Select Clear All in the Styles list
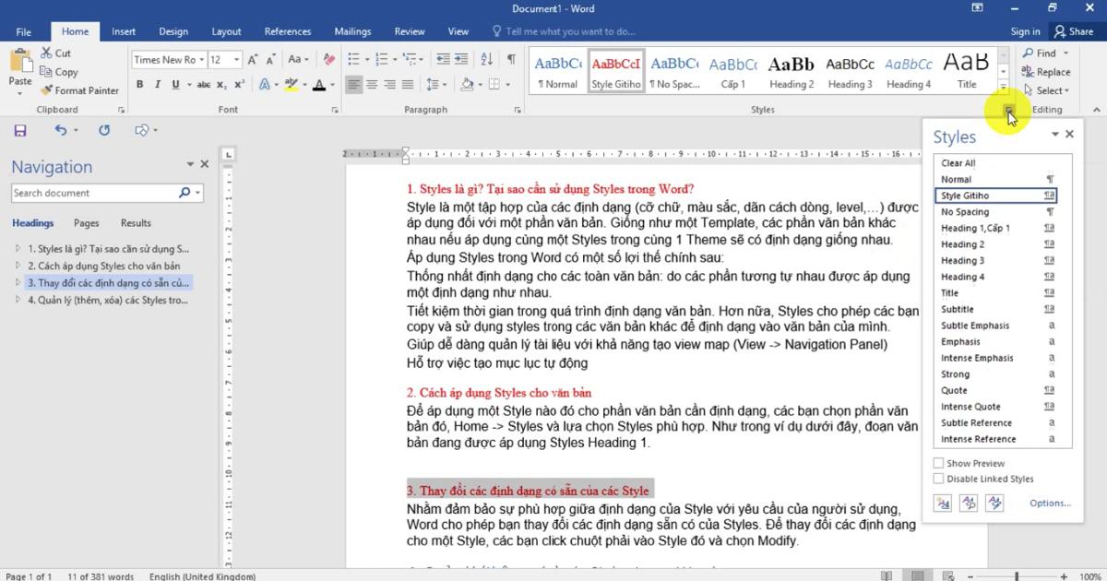 click(x=958, y=162)
